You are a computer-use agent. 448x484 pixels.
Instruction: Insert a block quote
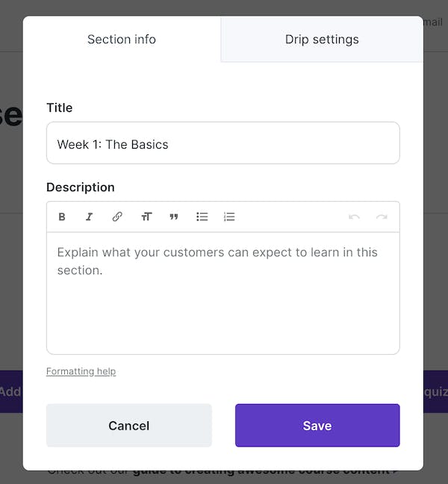coord(174,217)
